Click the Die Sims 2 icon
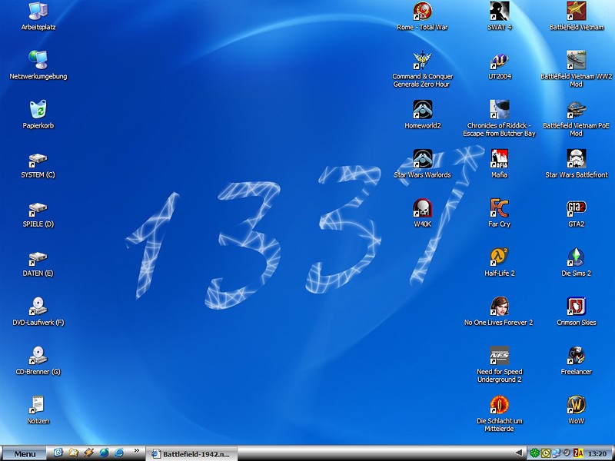615x461 pixels. coord(576,257)
